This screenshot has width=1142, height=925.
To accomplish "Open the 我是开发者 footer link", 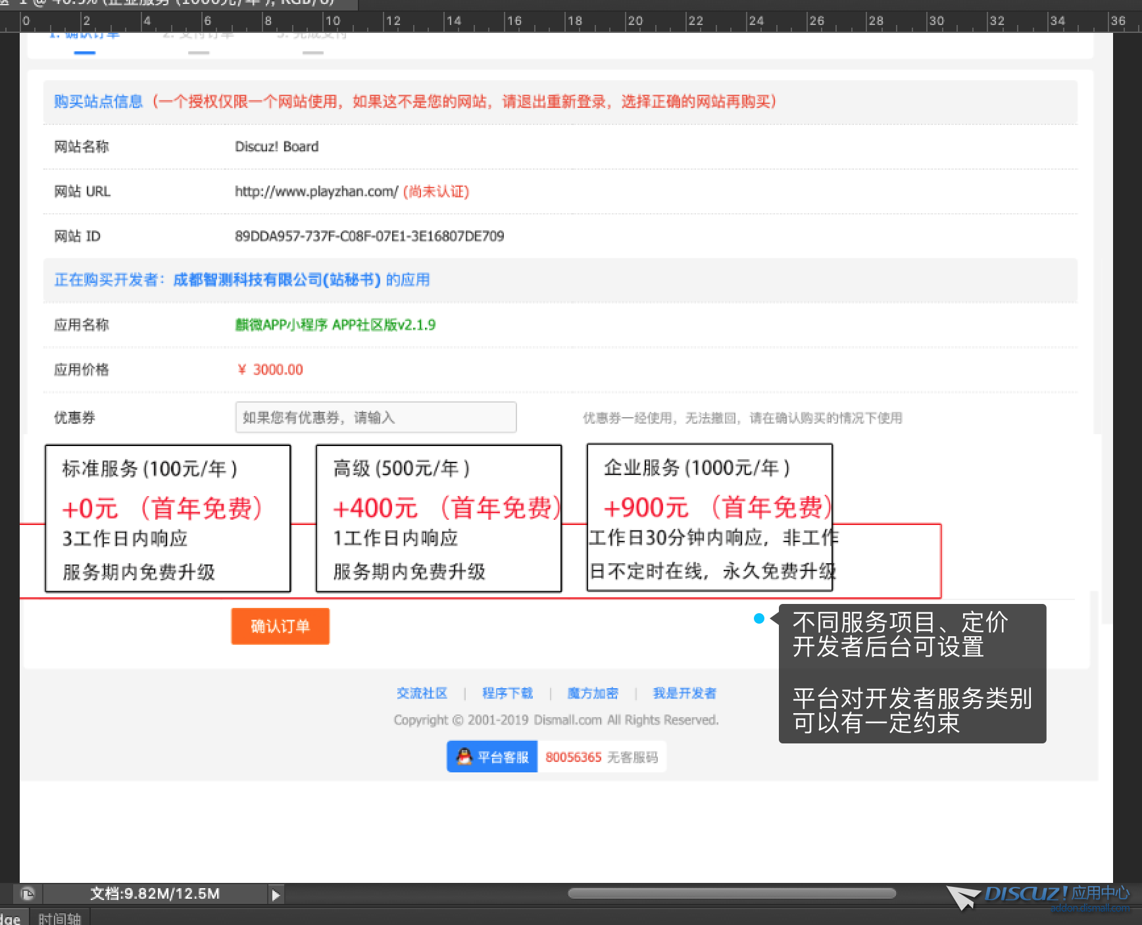I will (684, 693).
